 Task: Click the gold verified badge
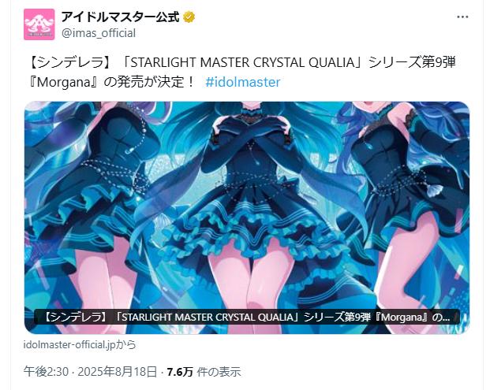[x=189, y=17]
